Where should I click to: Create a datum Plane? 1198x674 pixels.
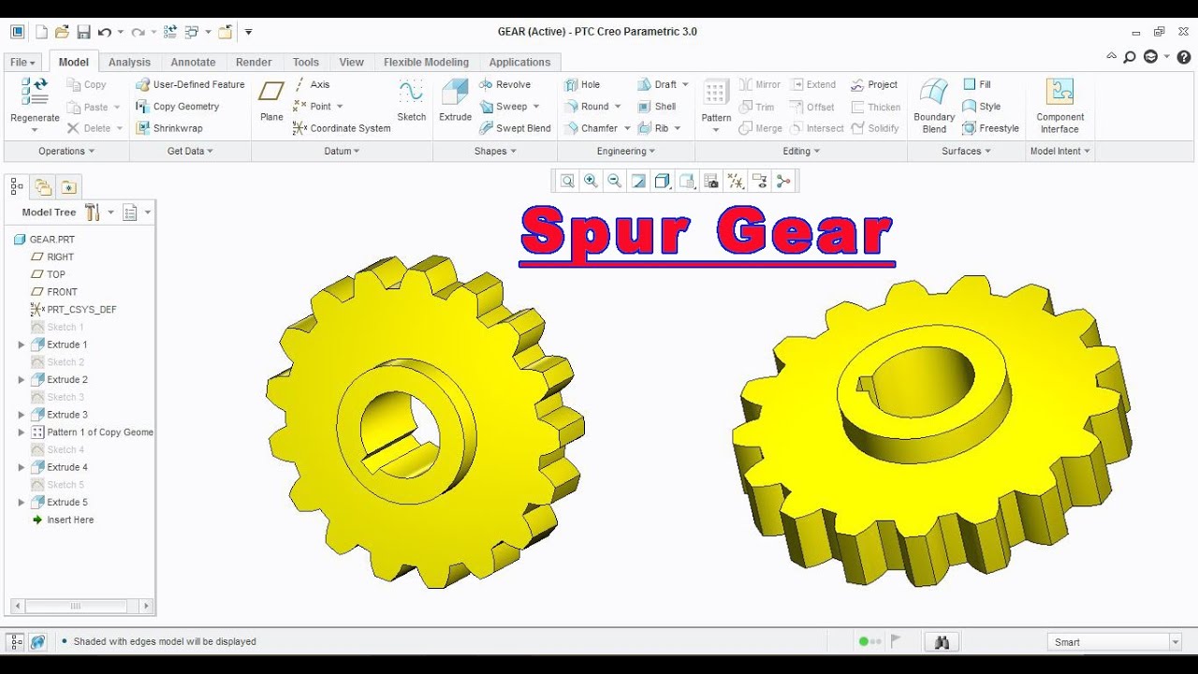tap(271, 100)
